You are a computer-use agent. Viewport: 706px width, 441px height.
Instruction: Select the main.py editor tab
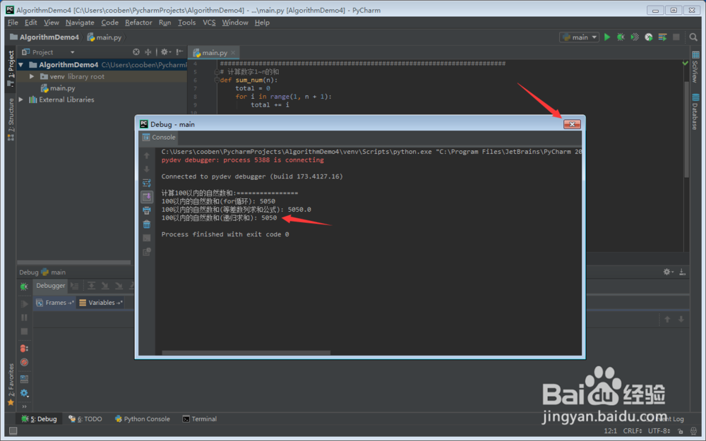click(x=214, y=53)
